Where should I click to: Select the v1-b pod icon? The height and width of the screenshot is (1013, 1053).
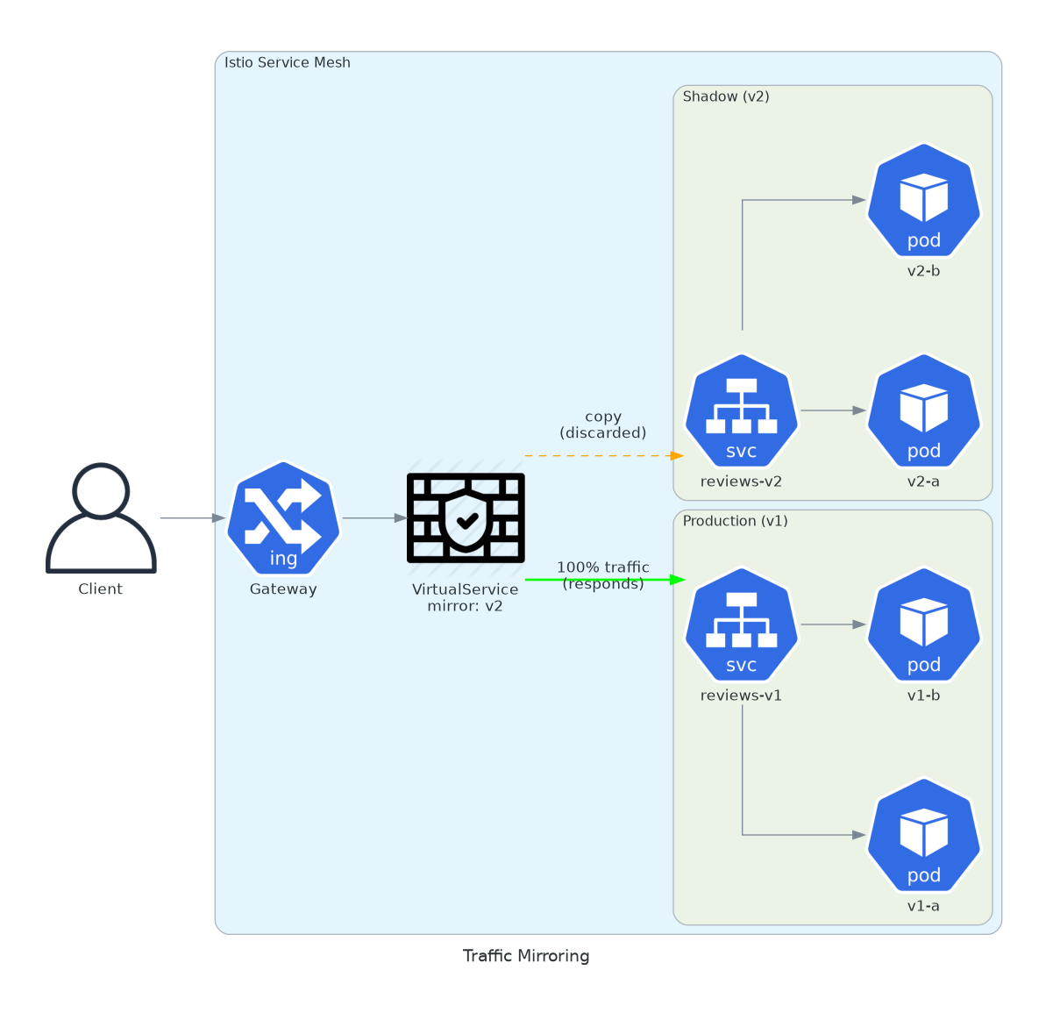[x=923, y=624]
